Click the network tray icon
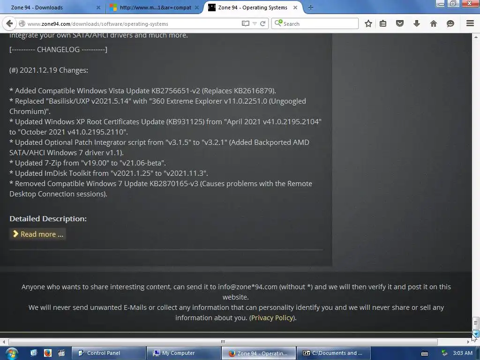Screen dimensions: 480x360 pos(444,353)
